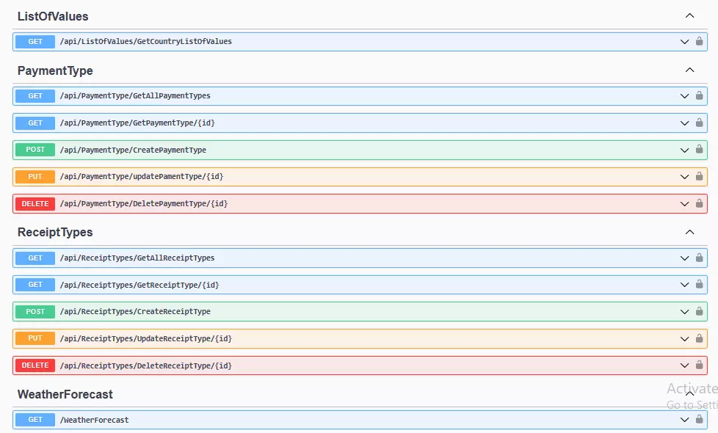Open the padlock on UpdateReceiptType endpoint
718x433 pixels.
coord(699,338)
